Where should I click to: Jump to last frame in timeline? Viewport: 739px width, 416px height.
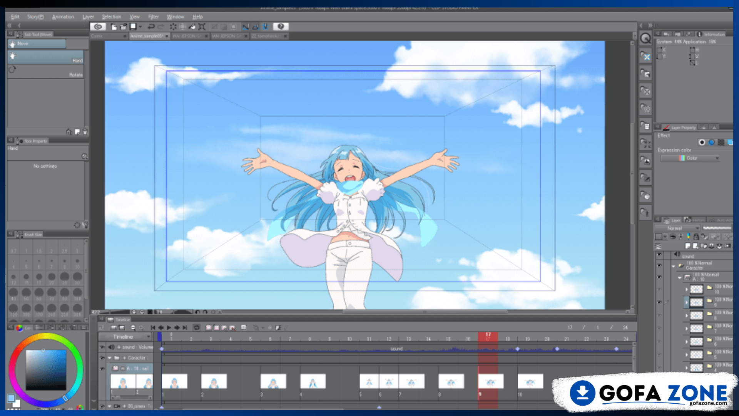click(185, 328)
